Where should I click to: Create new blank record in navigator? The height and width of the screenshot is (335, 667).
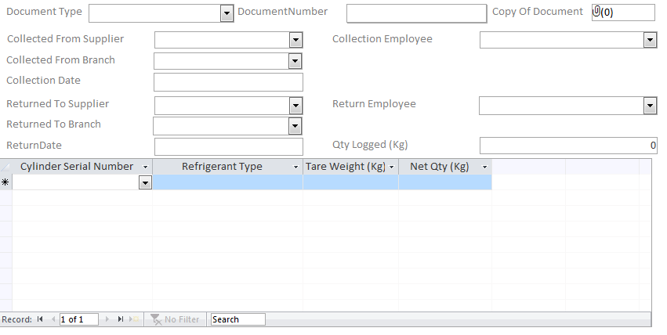coord(134,319)
